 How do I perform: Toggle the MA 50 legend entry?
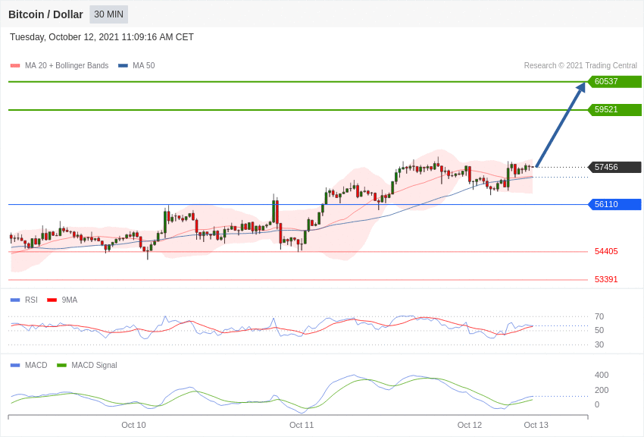pos(136,66)
